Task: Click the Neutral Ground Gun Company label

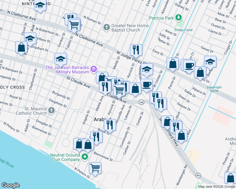Action: pyautogui.click(x=65, y=157)
